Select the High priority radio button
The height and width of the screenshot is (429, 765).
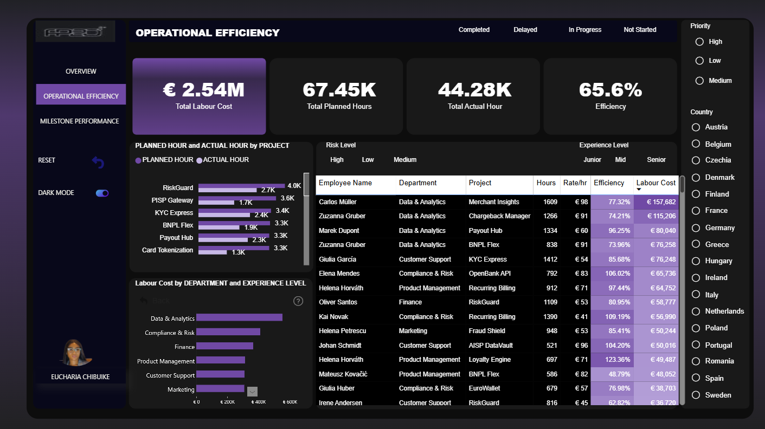699,42
